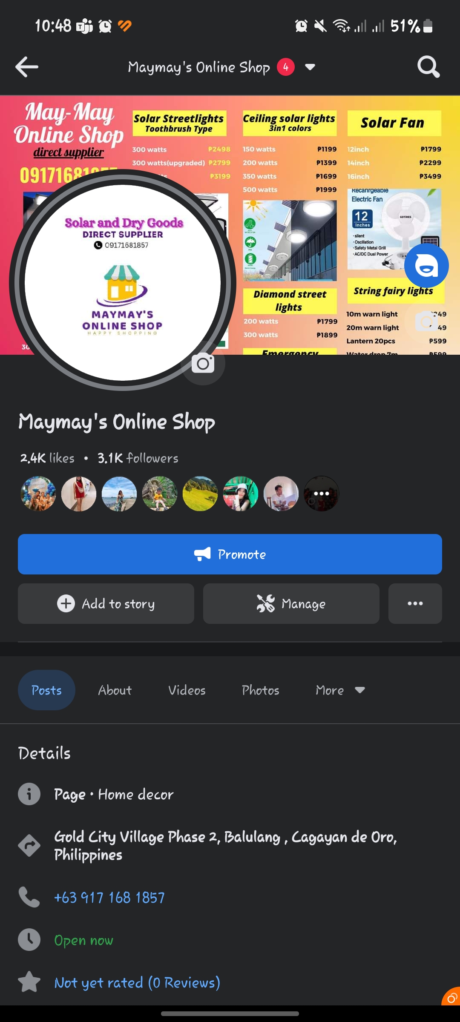This screenshot has width=460, height=1022.
Task: Open follower avatar wearing red dress
Action: 79,494
